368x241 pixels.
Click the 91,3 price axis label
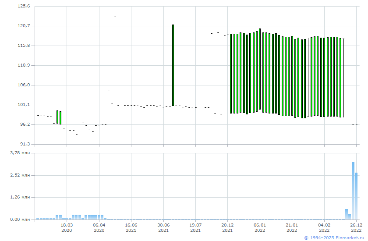25,144
